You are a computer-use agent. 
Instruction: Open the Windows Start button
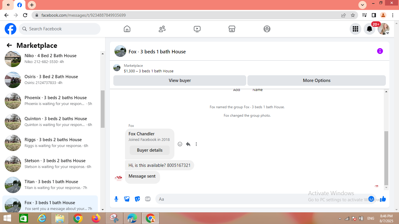coord(7,218)
